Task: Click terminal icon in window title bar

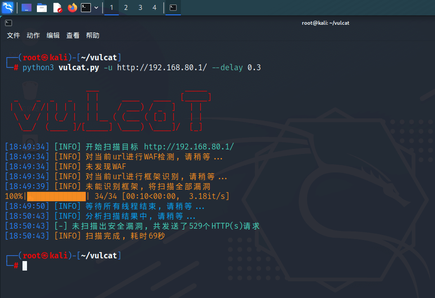Action: point(9,23)
